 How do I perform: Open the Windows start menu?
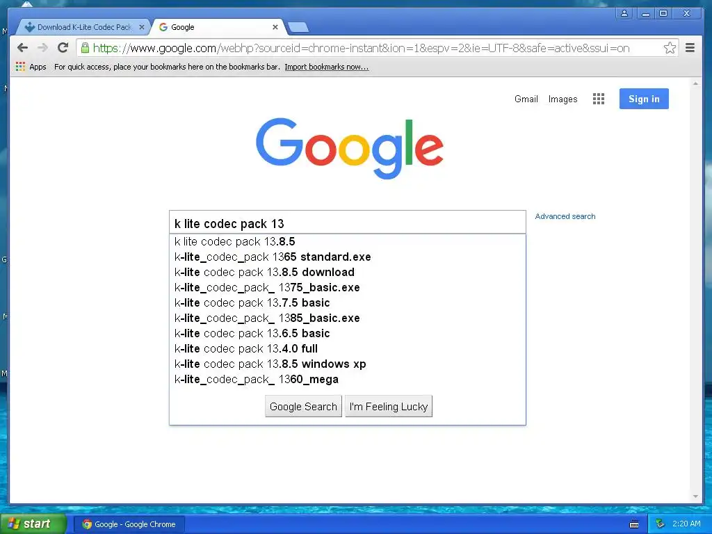coord(33,524)
